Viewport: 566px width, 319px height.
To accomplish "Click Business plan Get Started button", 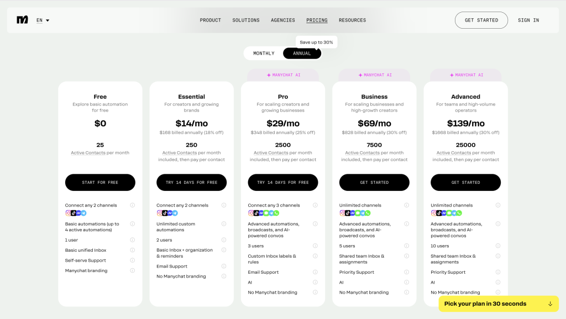I will 374,182.
